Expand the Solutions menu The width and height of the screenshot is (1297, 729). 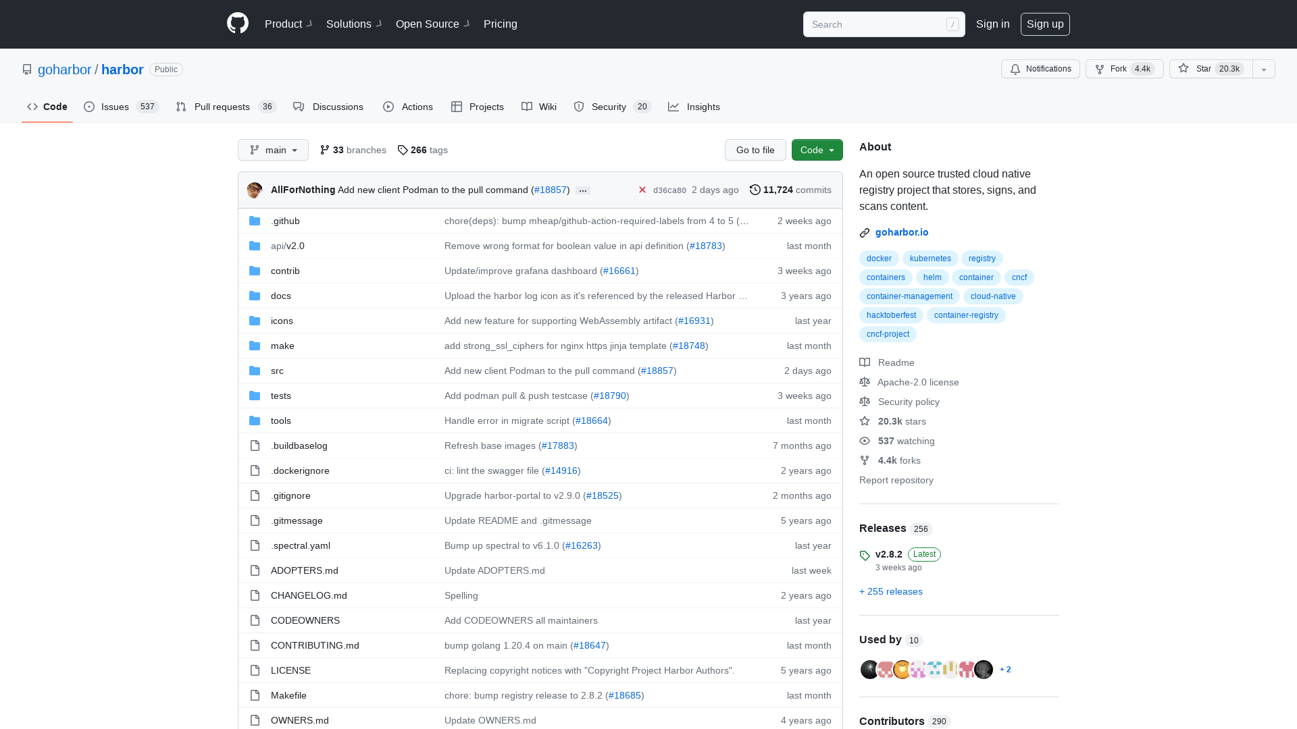354,24
